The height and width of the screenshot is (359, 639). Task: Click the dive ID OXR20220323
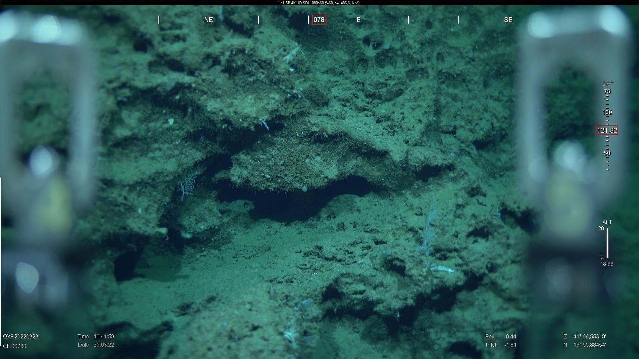(21, 336)
